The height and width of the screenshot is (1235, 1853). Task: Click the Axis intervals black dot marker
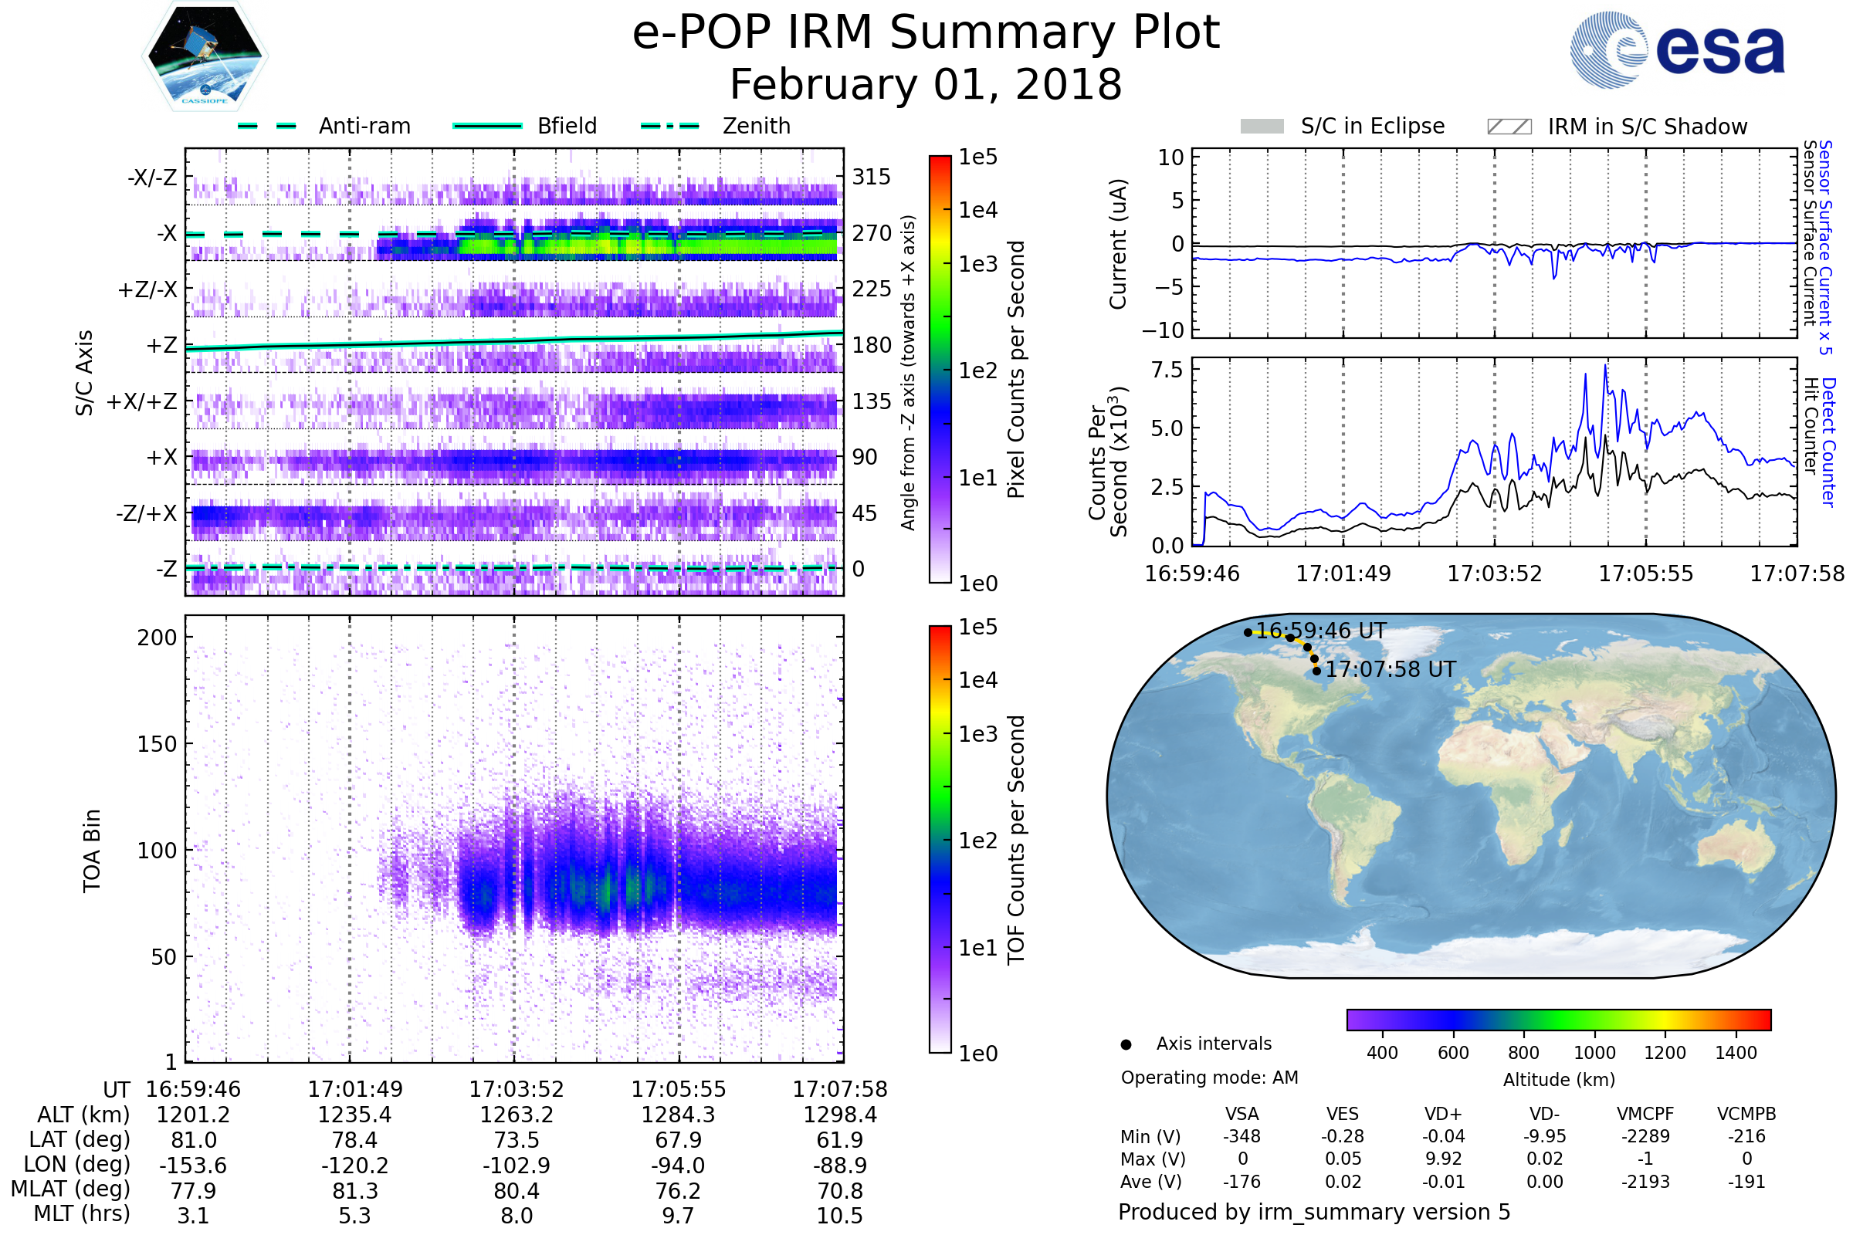coord(1126,1044)
